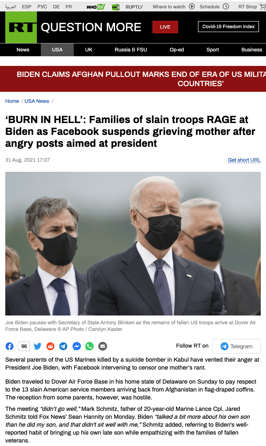The width and height of the screenshot is (266, 446).
Task: Select the USA navigation tab
Action: coord(57,50)
